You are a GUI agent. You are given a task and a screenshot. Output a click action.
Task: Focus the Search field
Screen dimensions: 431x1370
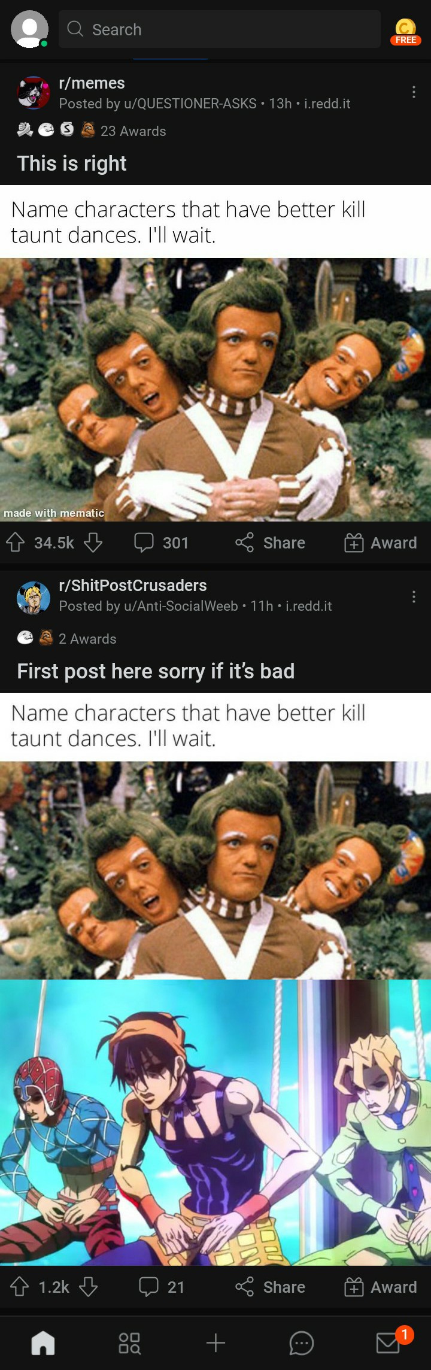point(220,29)
